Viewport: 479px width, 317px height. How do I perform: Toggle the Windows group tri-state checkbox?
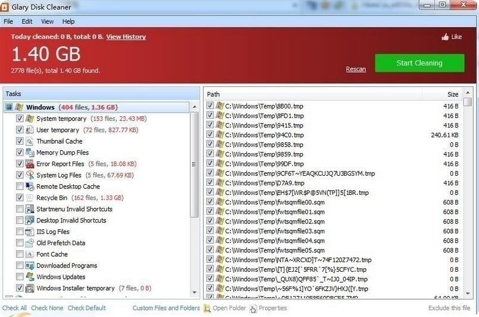pos(9,107)
